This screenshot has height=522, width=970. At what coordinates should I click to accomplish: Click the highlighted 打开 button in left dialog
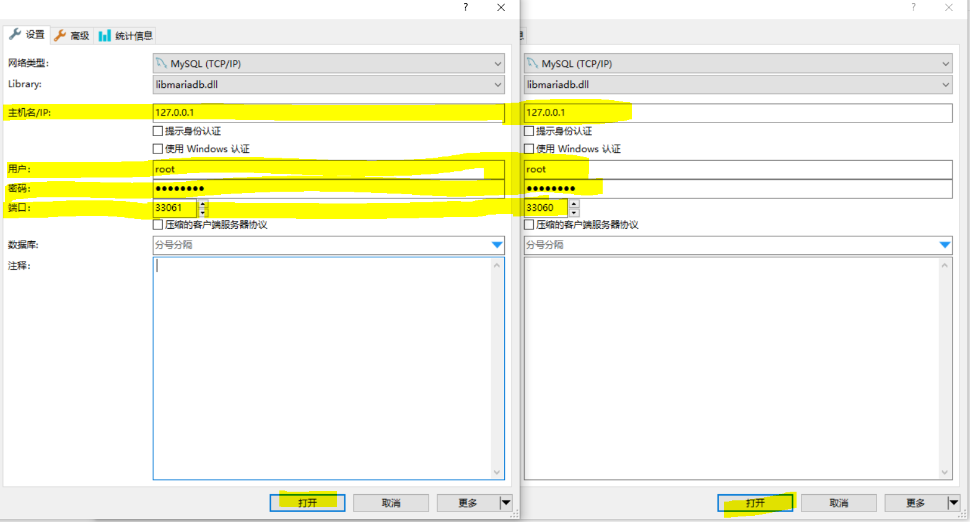point(307,502)
